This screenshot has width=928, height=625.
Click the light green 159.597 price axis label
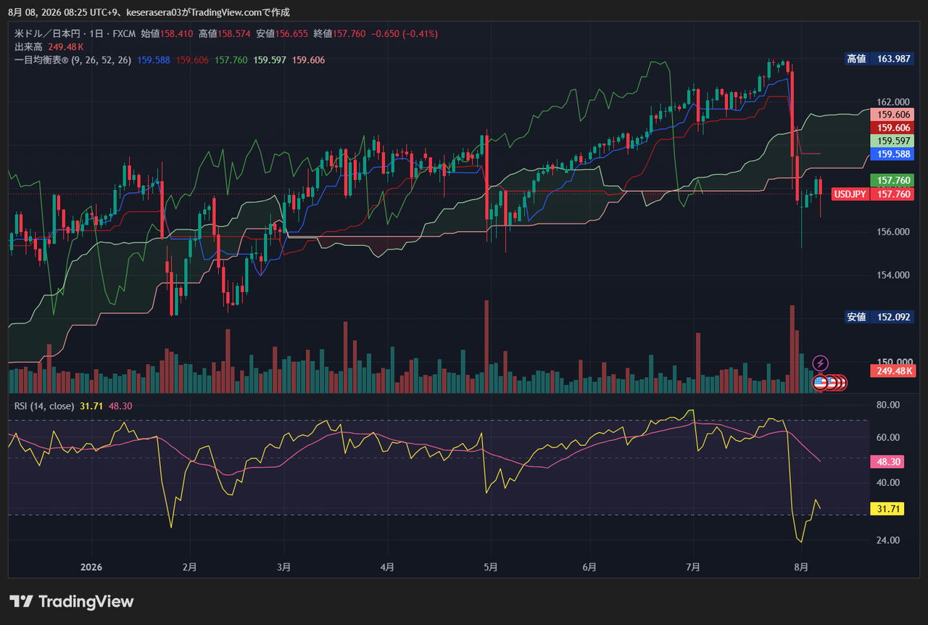coord(892,141)
